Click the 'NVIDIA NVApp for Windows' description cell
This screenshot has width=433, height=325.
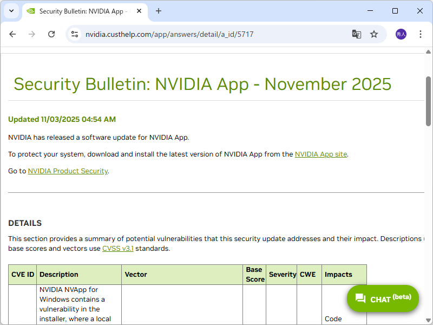coord(79,304)
